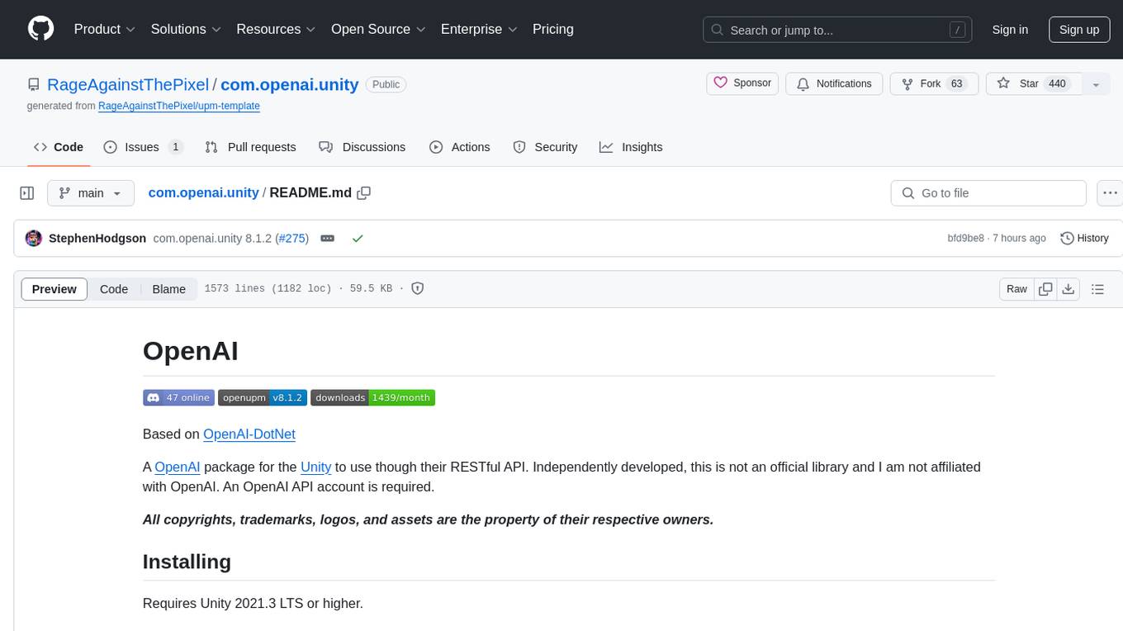Open the OpenAI link in description
Image resolution: width=1123 pixels, height=631 pixels.
coord(178,467)
